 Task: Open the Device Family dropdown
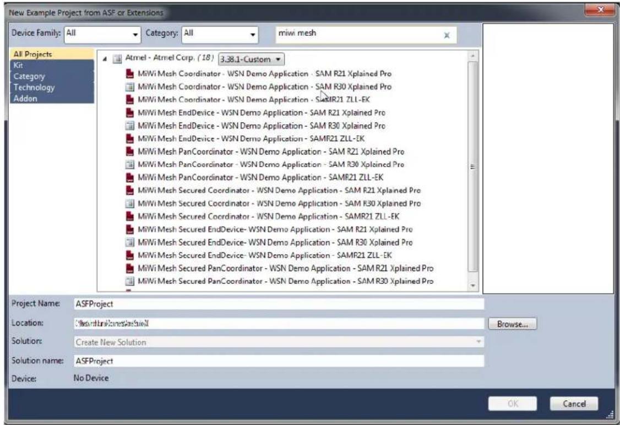(x=102, y=35)
